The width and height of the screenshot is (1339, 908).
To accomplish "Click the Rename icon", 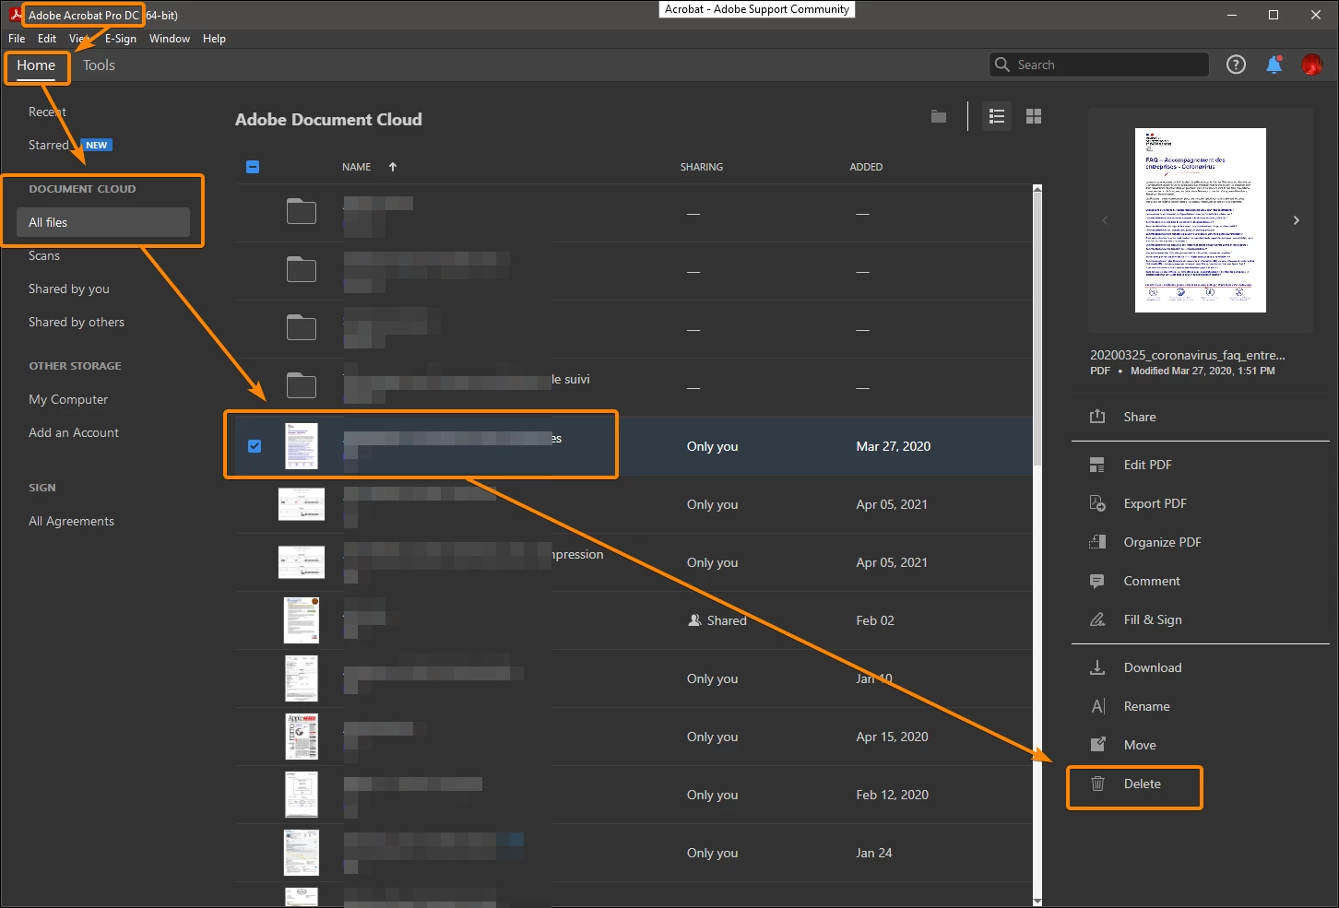I will coord(1097,706).
